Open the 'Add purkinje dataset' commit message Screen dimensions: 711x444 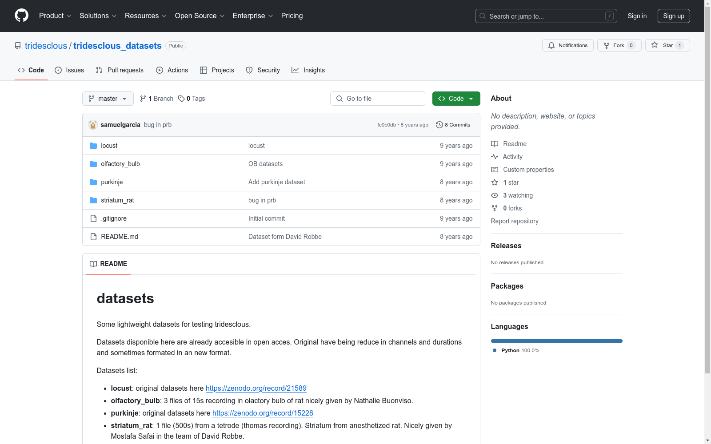(277, 182)
